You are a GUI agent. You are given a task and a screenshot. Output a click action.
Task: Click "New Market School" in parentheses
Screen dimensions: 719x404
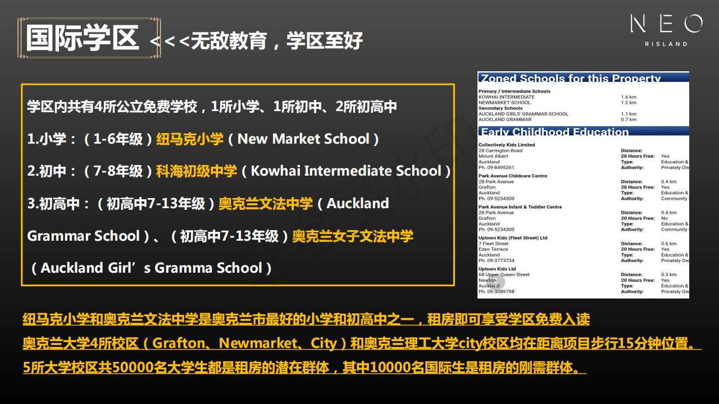303,139
